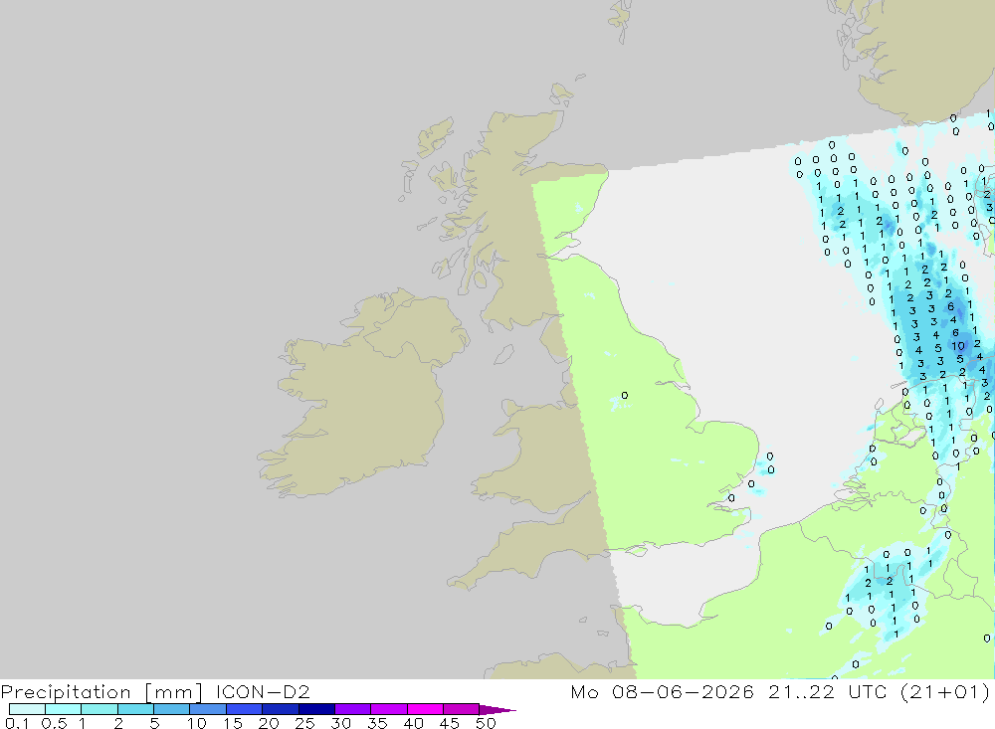The image size is (995, 729).
Task: Select the 0.5–1 mm legend color swatch
Action: [64, 709]
